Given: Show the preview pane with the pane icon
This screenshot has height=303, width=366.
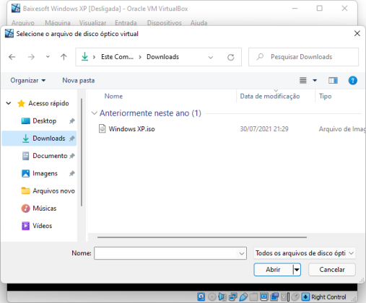Looking at the screenshot, I should pyautogui.click(x=333, y=80).
